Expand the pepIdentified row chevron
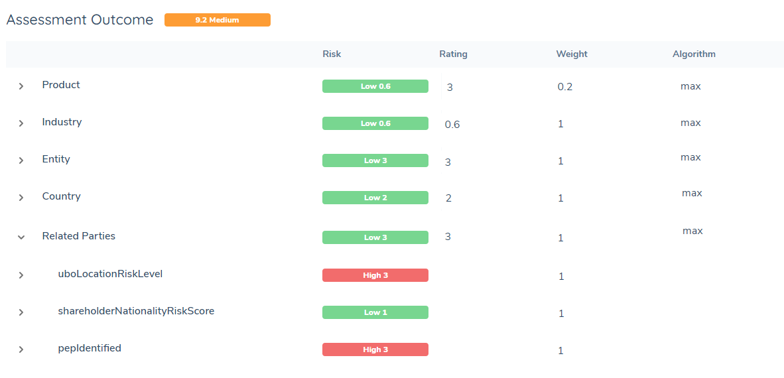 21,349
